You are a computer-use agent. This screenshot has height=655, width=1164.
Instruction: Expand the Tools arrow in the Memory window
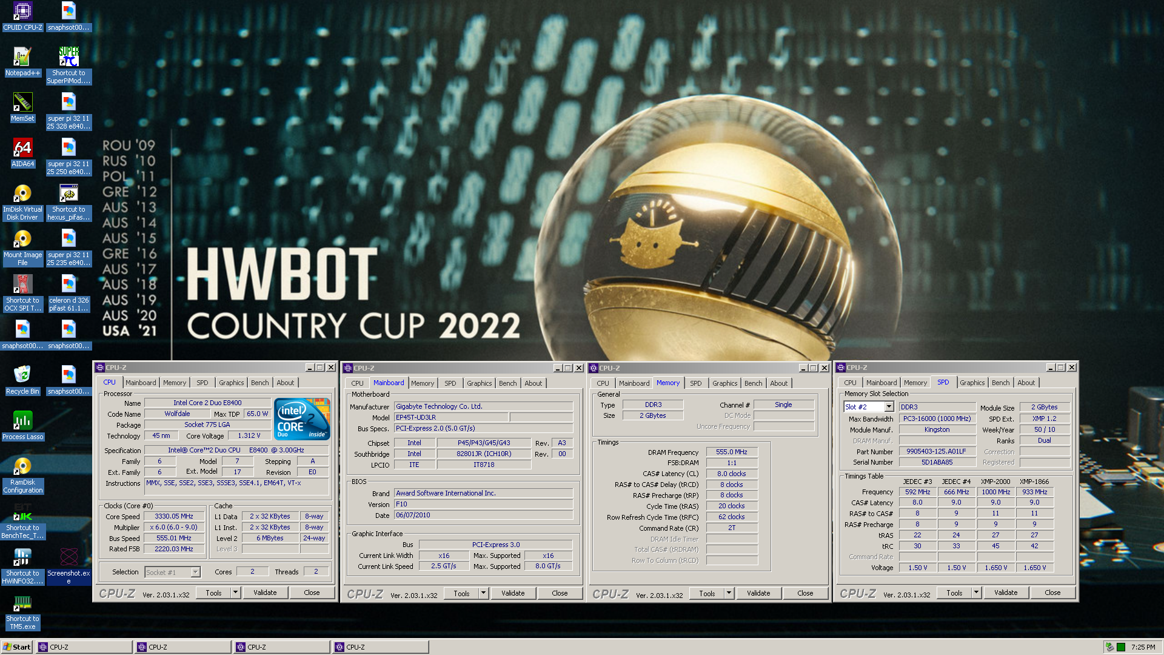point(729,593)
